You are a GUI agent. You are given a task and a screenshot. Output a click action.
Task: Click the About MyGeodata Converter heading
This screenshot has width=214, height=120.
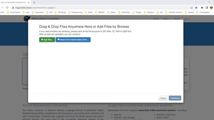pos(45,105)
